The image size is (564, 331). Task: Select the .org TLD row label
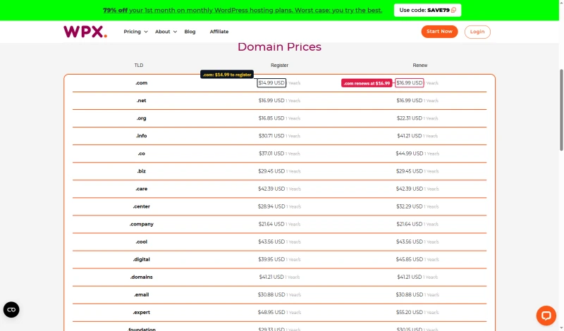[142, 118]
